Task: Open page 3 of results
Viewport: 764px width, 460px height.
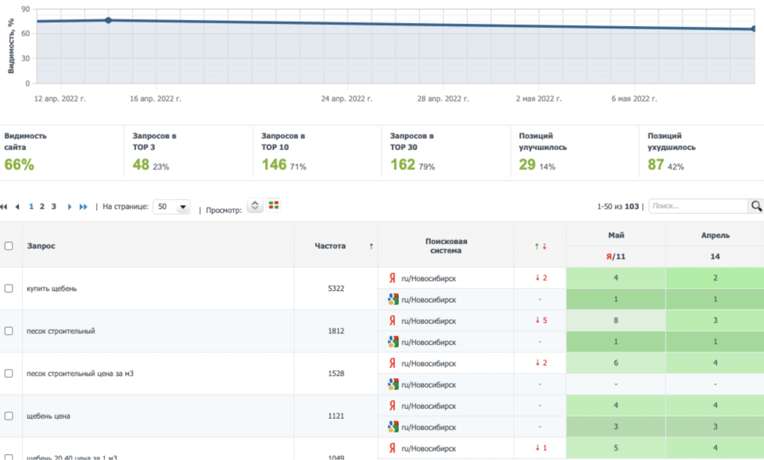Action: tap(54, 206)
